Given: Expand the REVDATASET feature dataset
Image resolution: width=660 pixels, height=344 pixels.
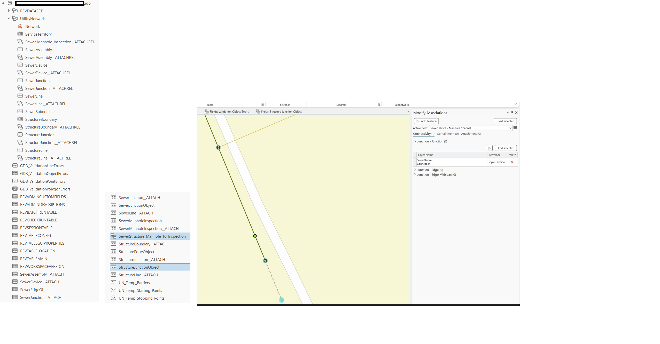Looking at the screenshot, I should coord(9,11).
